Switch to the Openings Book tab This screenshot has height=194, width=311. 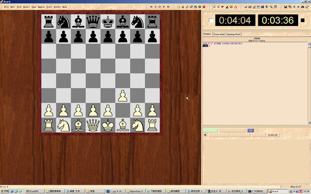tap(233, 34)
